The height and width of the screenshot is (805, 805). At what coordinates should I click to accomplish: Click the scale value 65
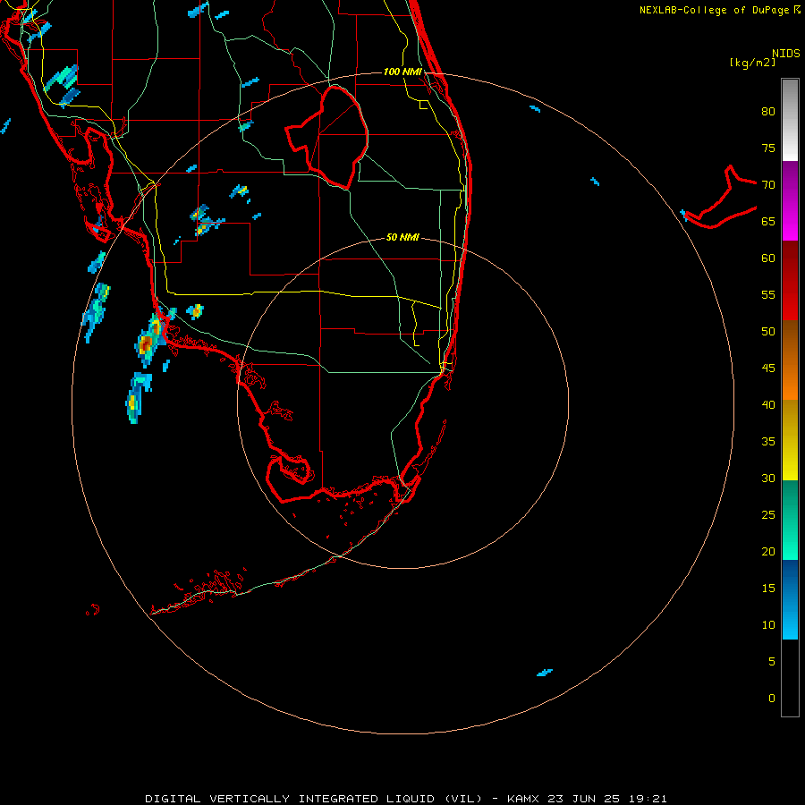click(768, 221)
